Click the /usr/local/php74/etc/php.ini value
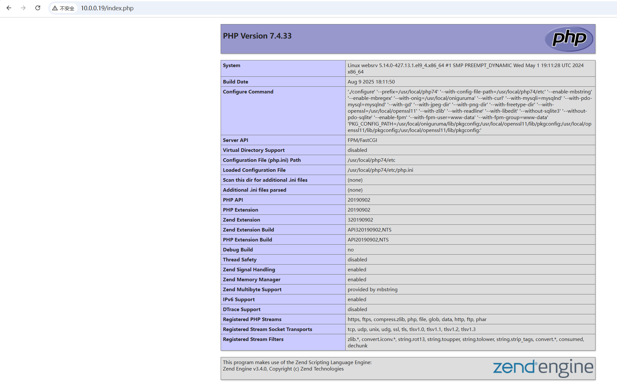This screenshot has width=617, height=384. [x=380, y=170]
